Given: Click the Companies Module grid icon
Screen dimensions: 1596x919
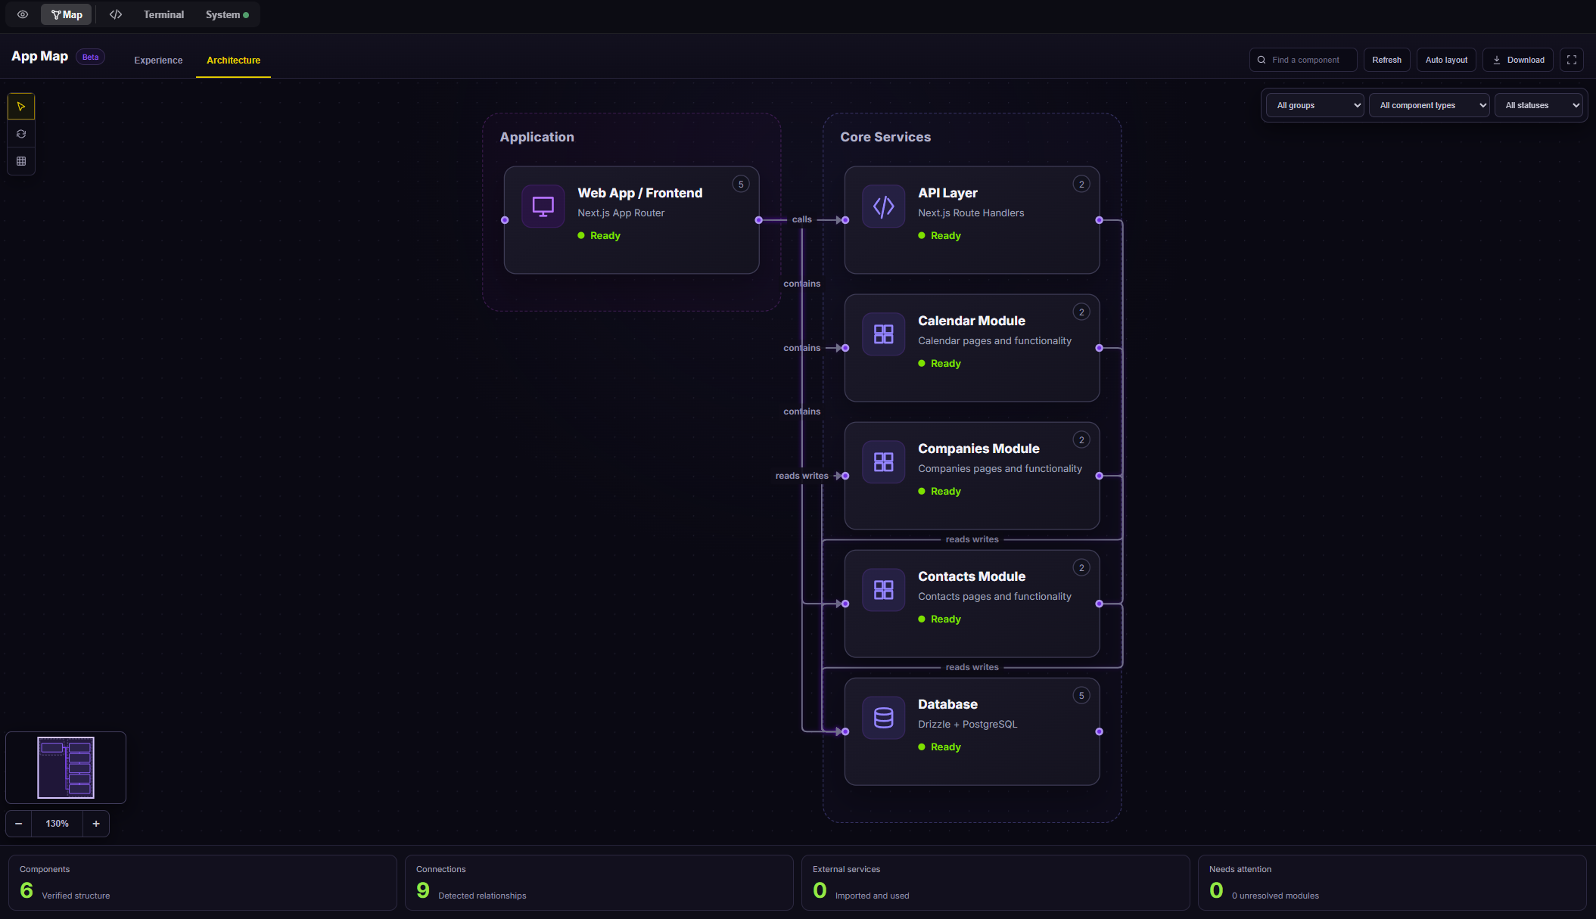Looking at the screenshot, I should 883,461.
